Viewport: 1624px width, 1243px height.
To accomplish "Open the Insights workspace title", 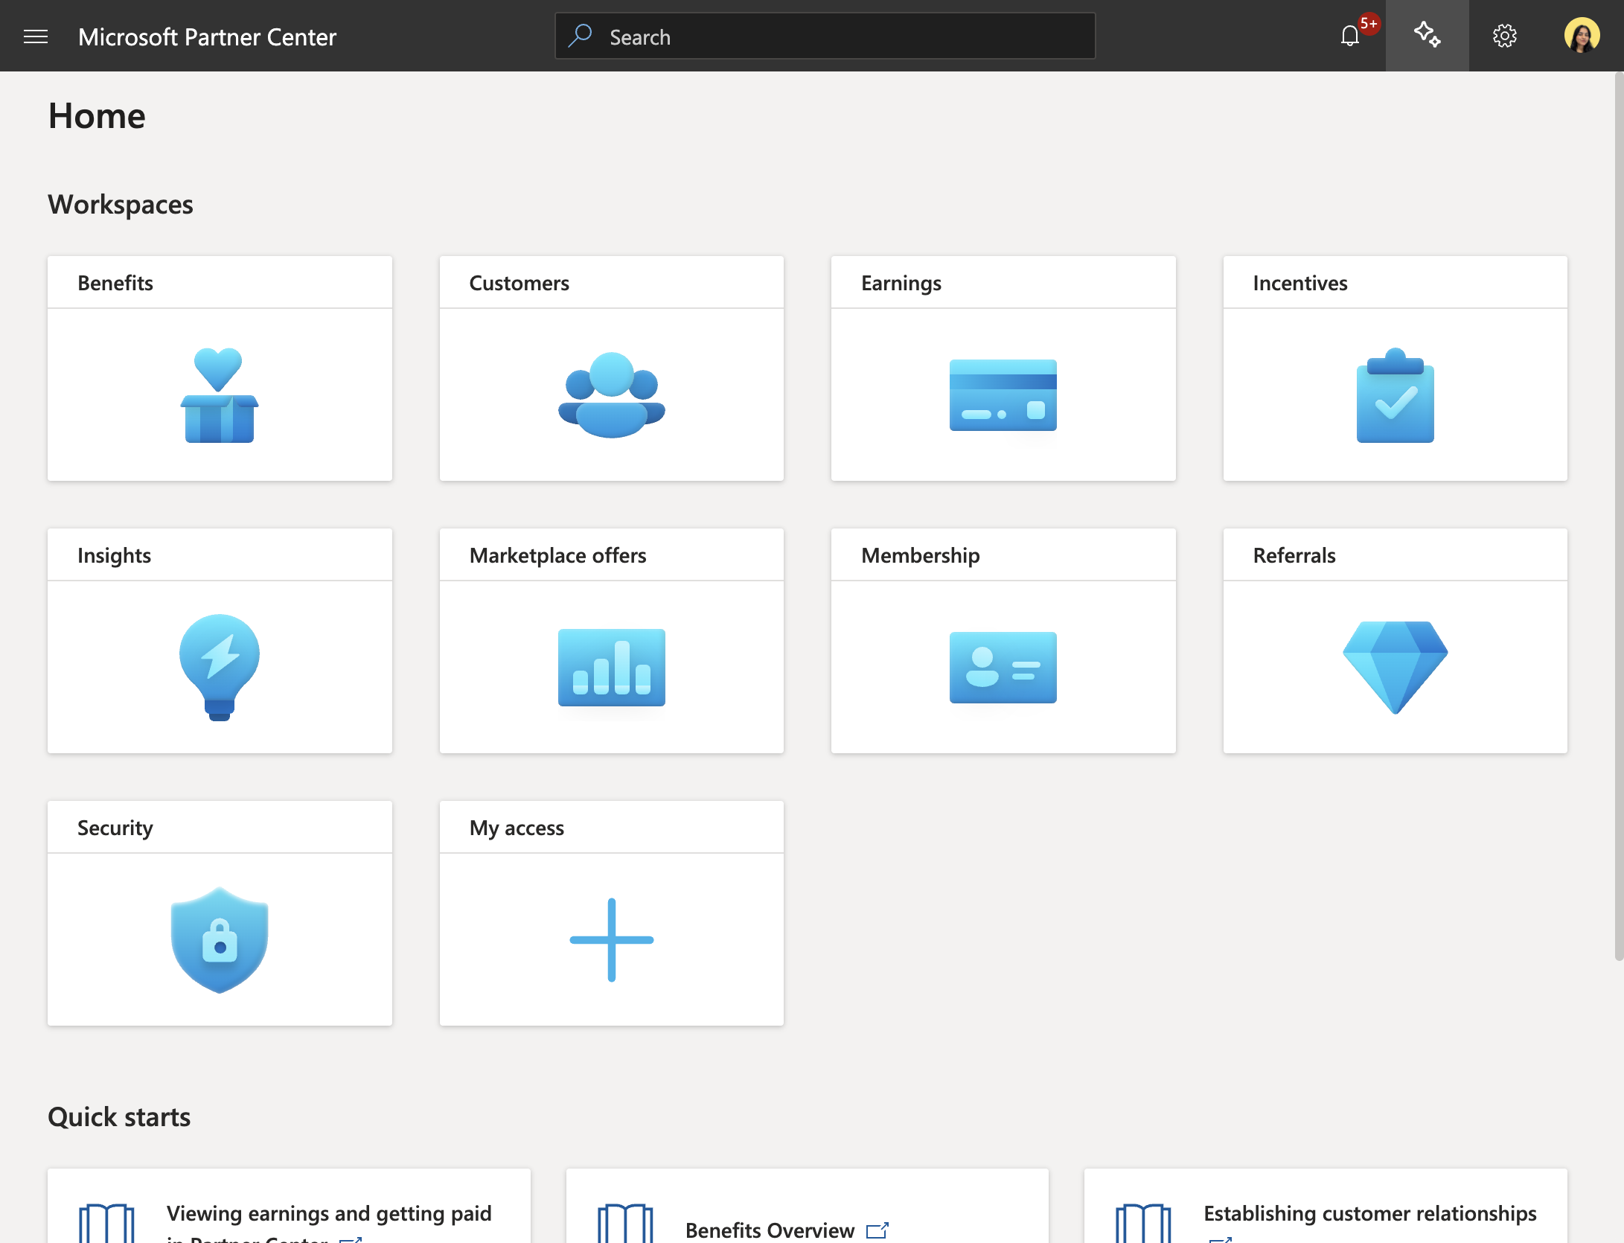I will (x=114, y=555).
